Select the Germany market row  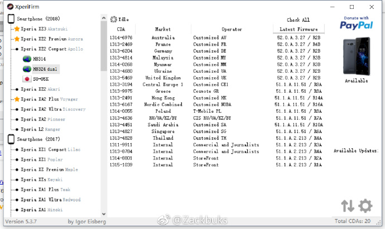(x=215, y=51)
